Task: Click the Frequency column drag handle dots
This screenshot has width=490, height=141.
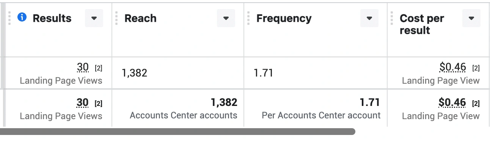Action: [248, 18]
